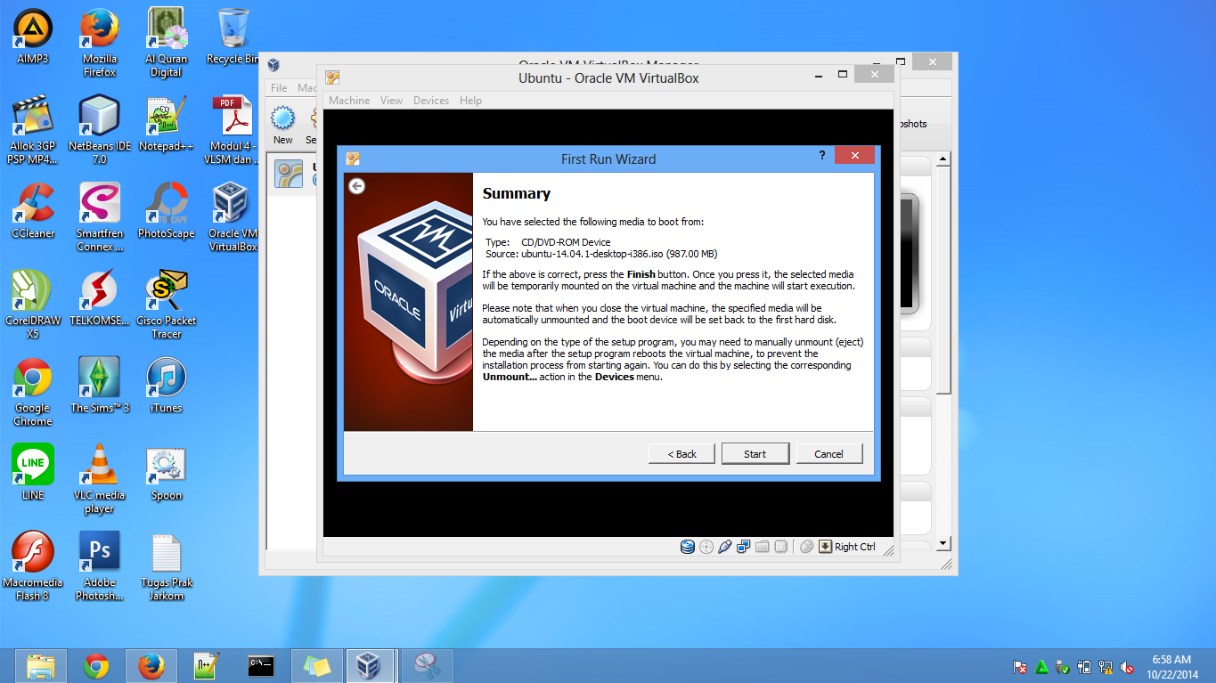Click File Explorer on the taskbar
This screenshot has height=683, width=1216.
(41, 665)
